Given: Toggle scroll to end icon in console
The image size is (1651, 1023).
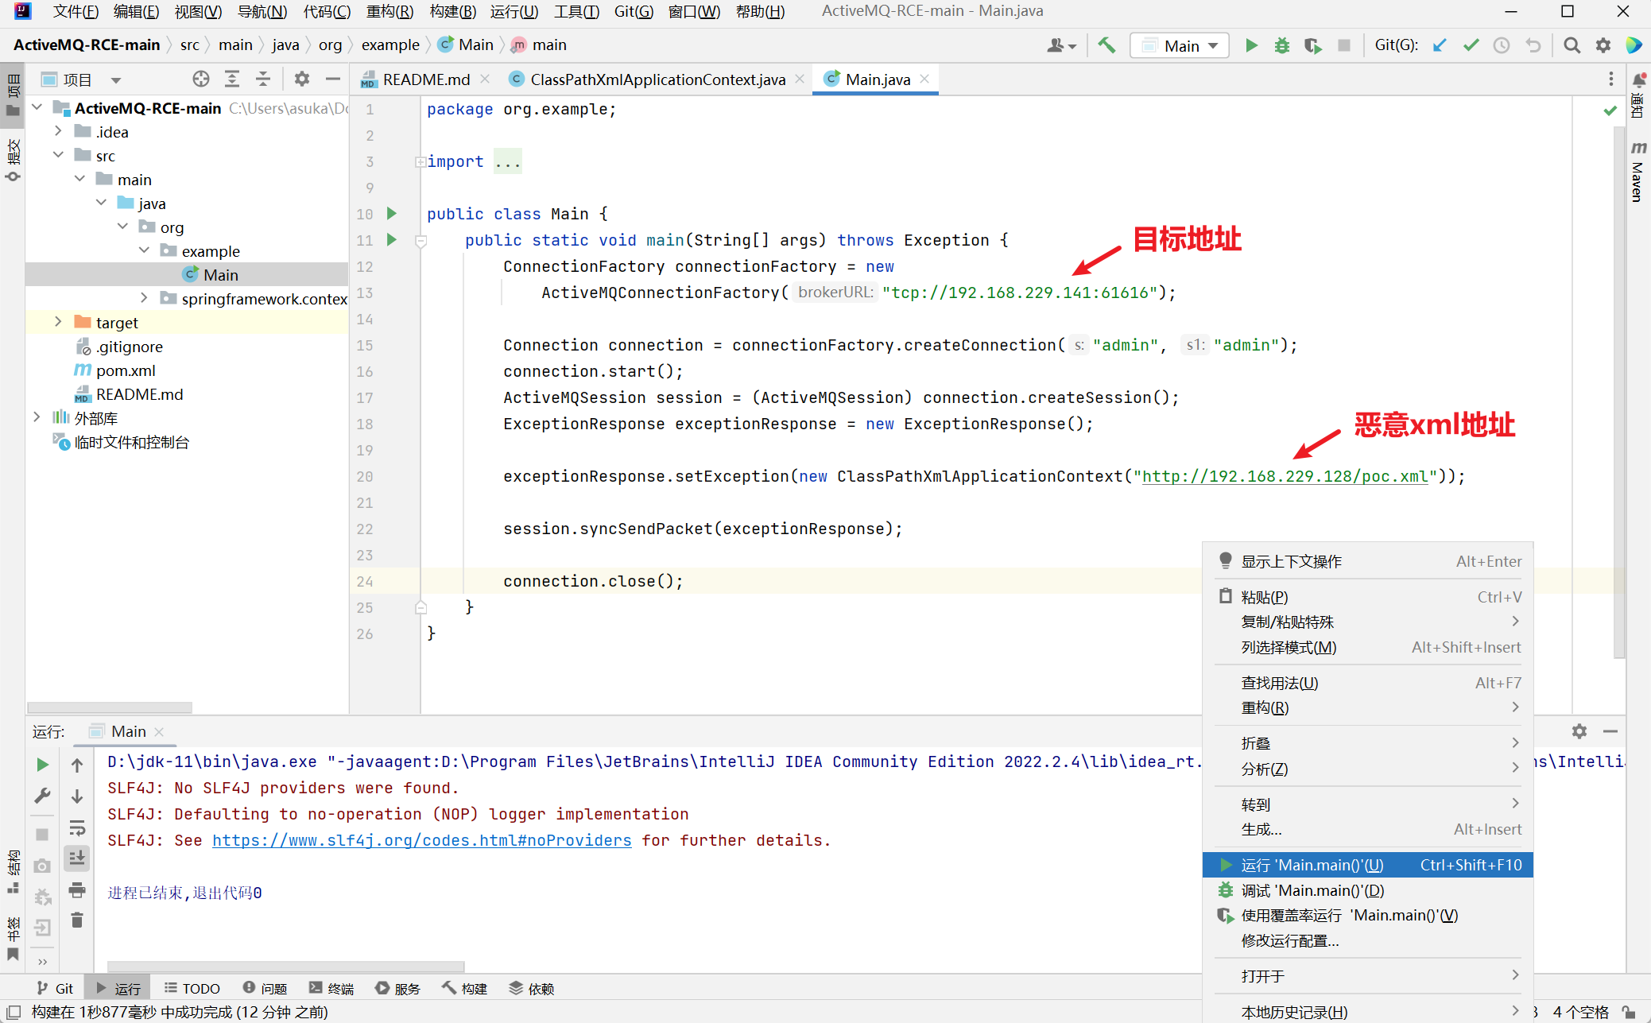Looking at the screenshot, I should [77, 858].
